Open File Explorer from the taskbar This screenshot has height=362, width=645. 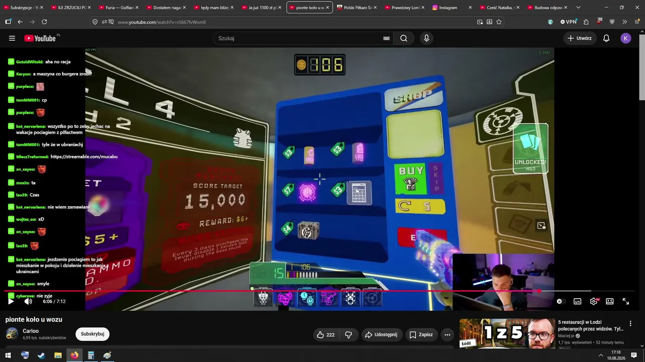(x=58, y=355)
